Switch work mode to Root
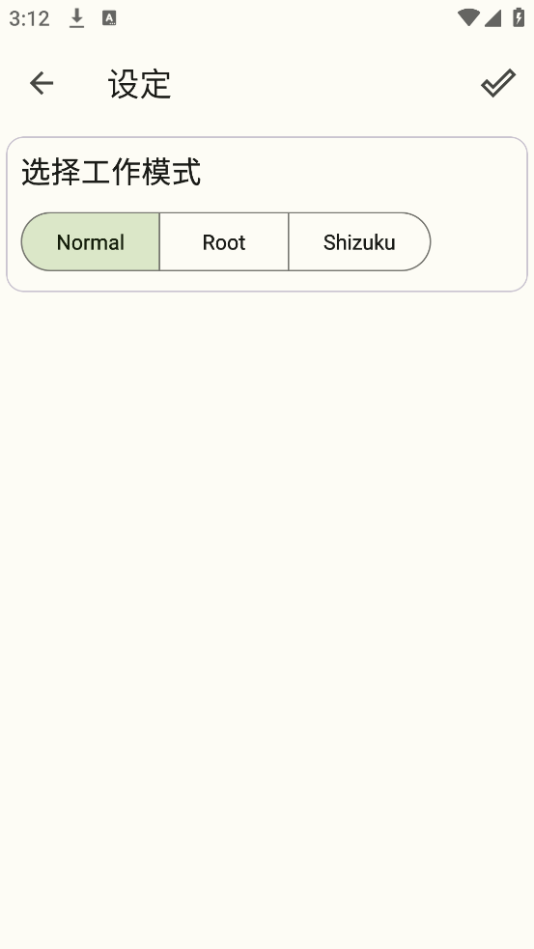534x949 pixels. pyautogui.click(x=224, y=242)
